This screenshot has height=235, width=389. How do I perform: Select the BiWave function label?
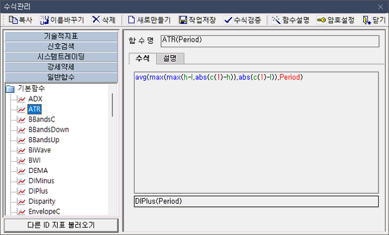coord(40,150)
